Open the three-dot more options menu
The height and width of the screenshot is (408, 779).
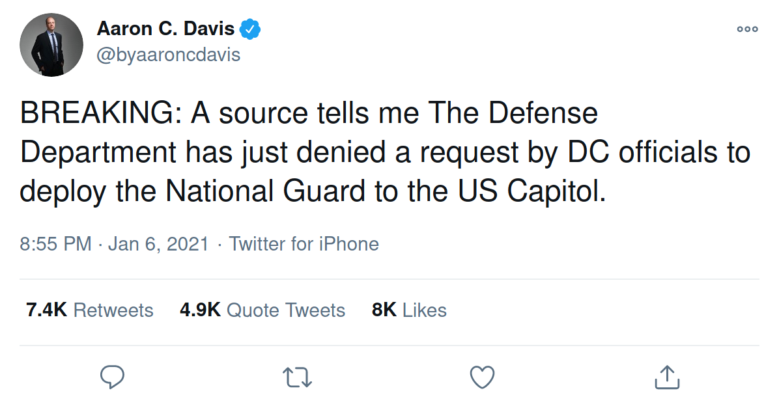click(x=747, y=29)
